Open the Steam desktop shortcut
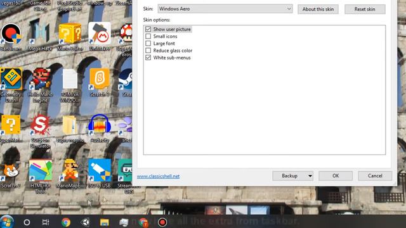Image resolution: width=406 pixels, height=228 pixels. pos(126,79)
